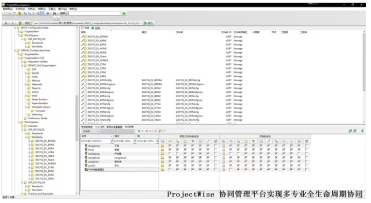
Task: Click the folder icon in yushui's permission row
Action: point(163,166)
